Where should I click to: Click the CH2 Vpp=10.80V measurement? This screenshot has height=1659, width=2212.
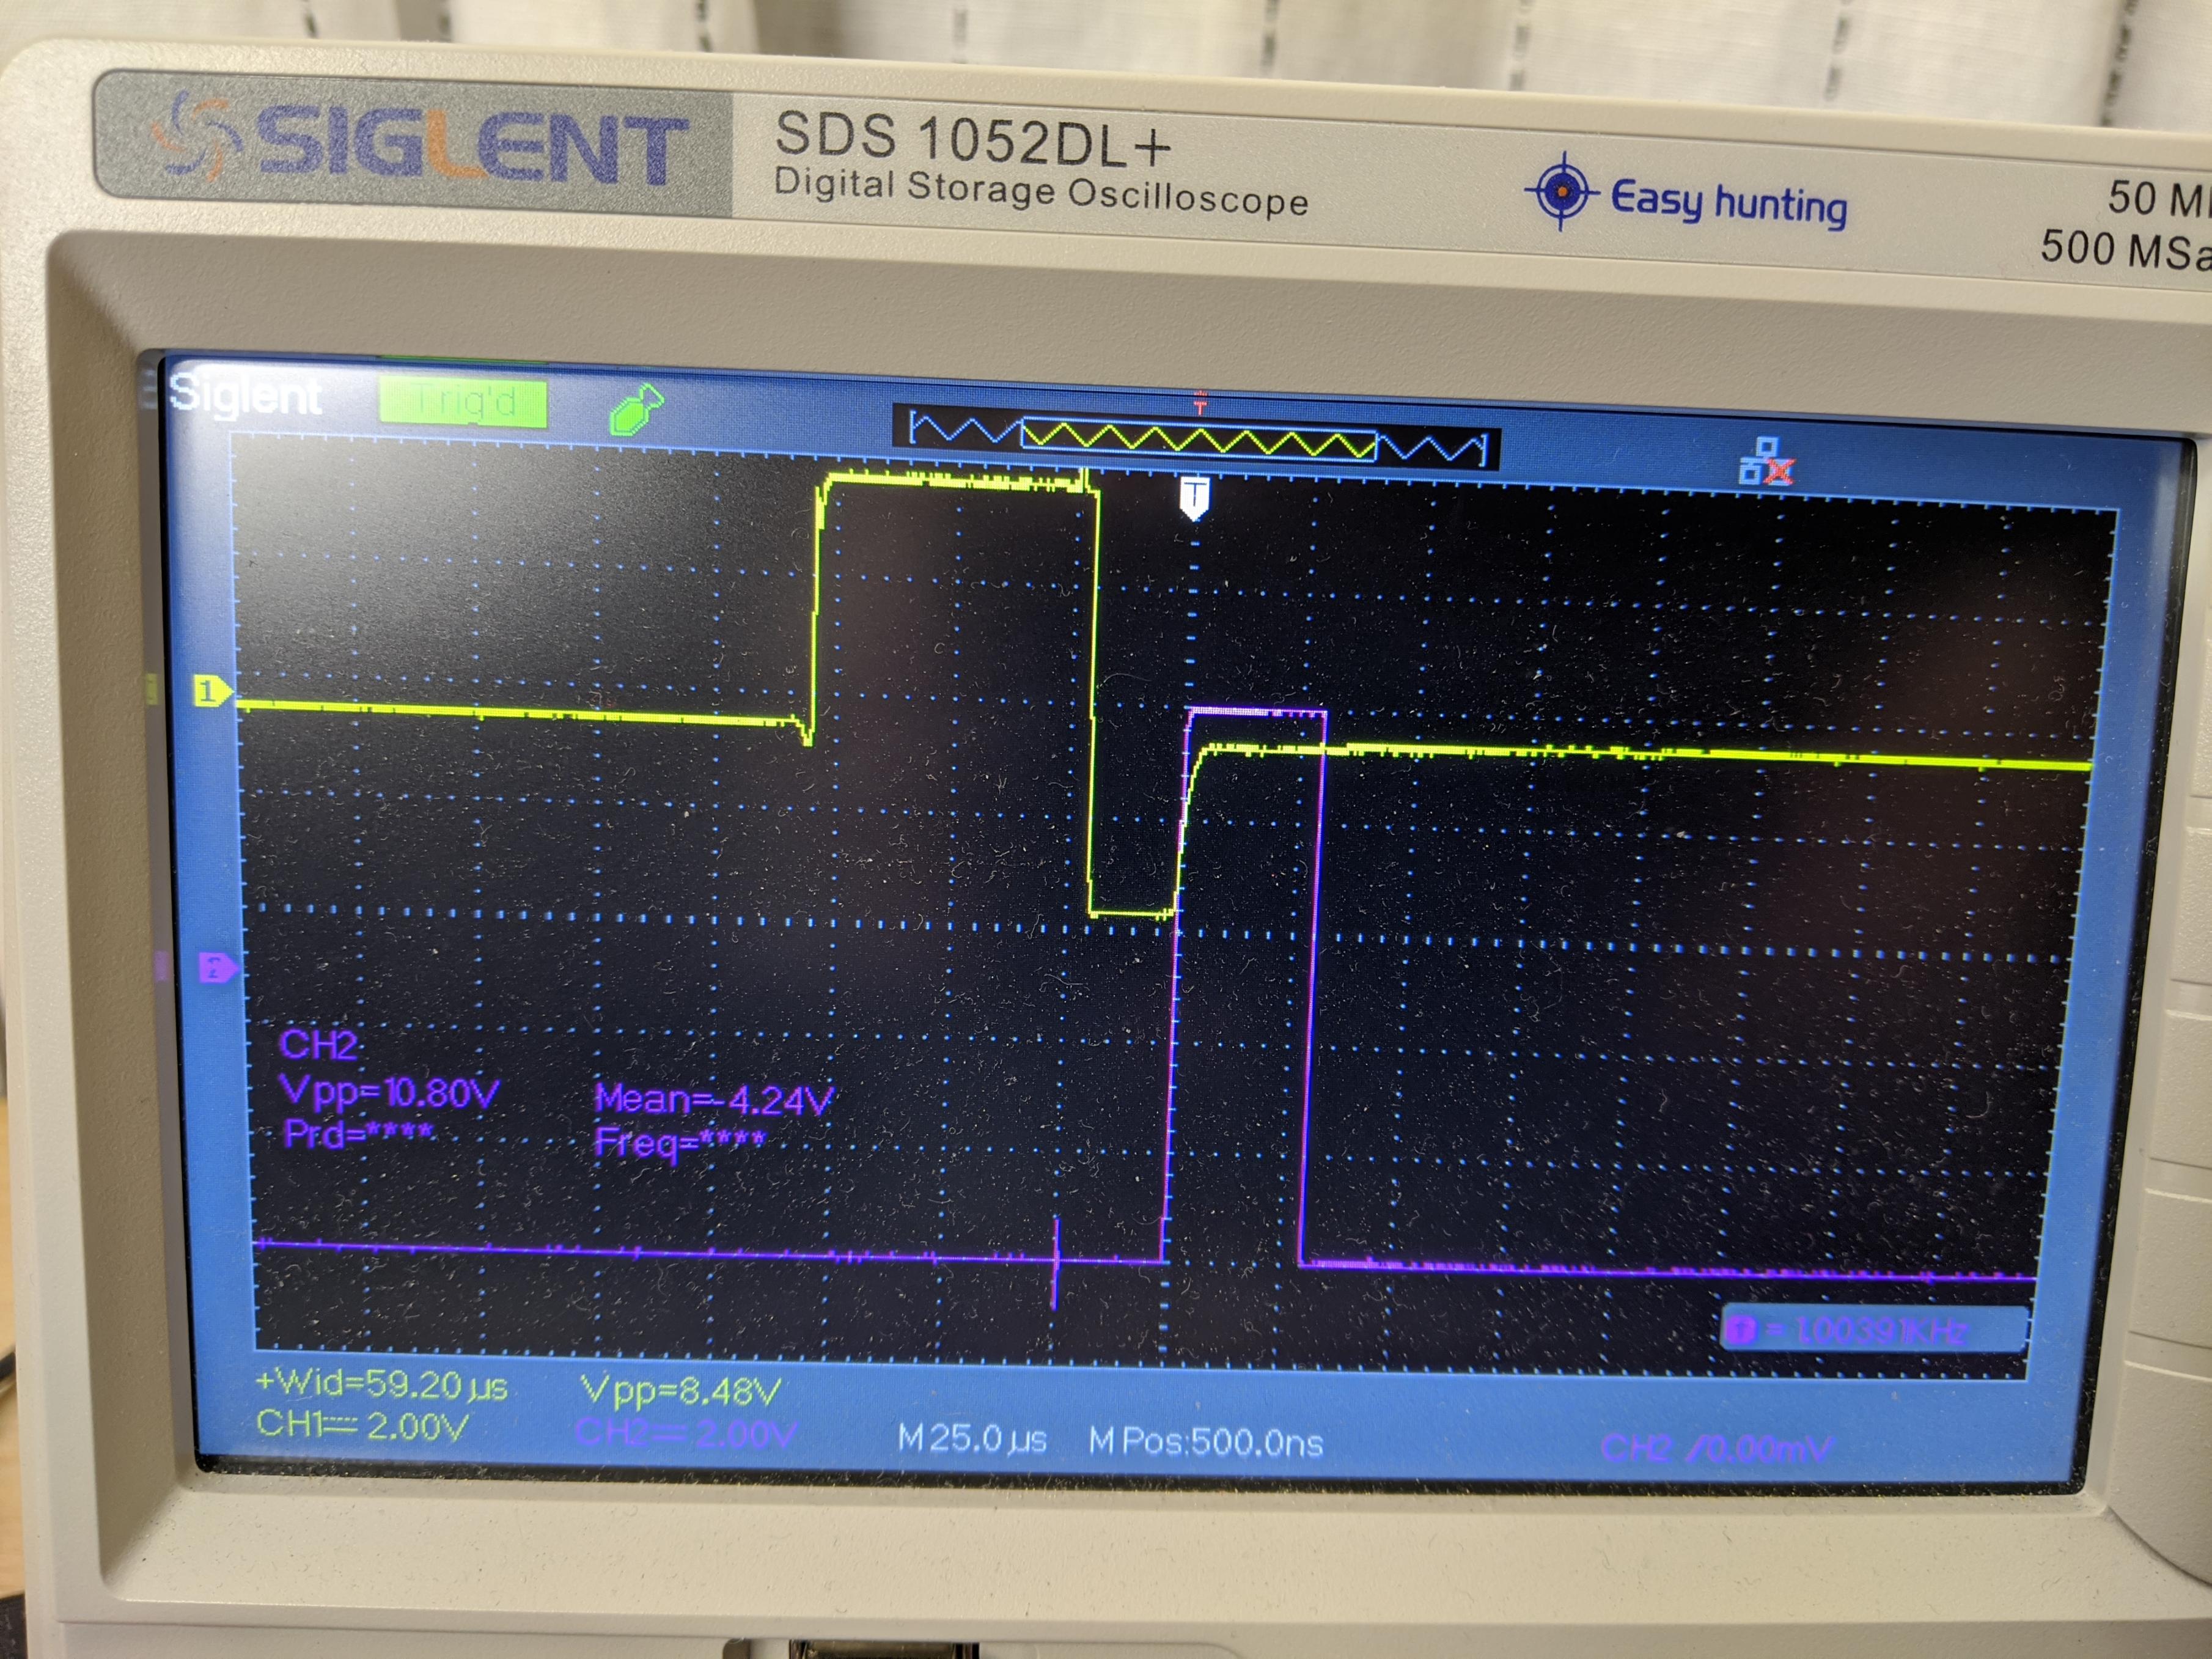pyautogui.click(x=389, y=1091)
